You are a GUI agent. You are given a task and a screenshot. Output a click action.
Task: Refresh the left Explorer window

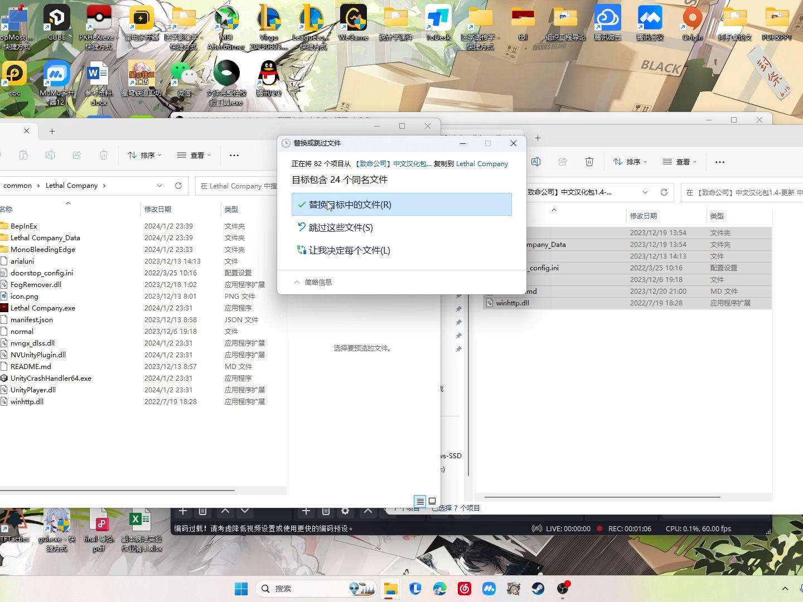(x=178, y=186)
